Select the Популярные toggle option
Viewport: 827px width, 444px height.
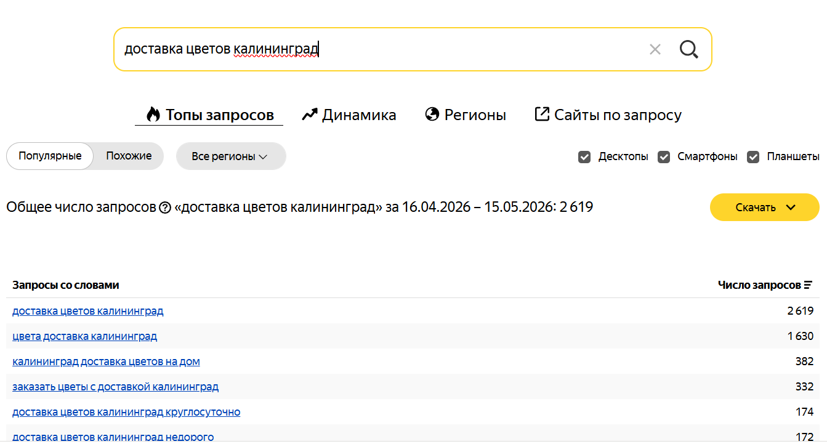(x=50, y=156)
